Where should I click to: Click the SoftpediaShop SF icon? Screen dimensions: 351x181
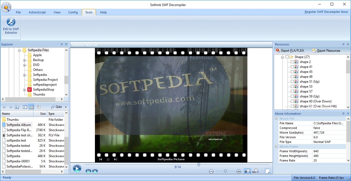(30, 90)
